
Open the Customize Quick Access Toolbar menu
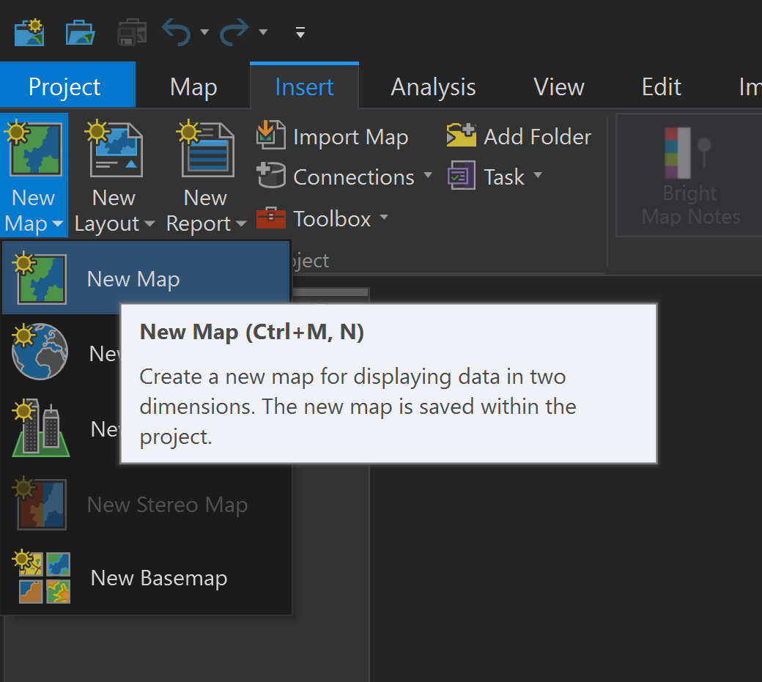[x=300, y=32]
